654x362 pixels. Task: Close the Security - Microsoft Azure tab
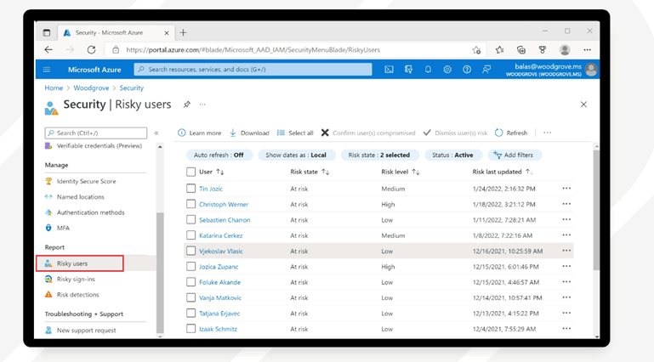tap(167, 33)
